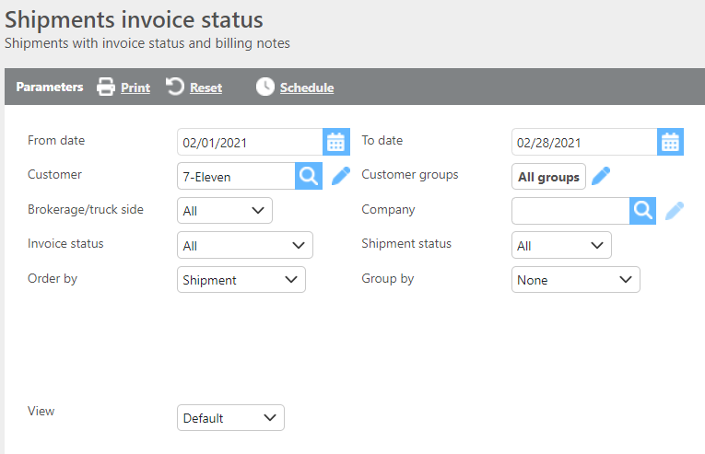
Task: Click the pencil icon next to Customer
Action: click(x=341, y=176)
